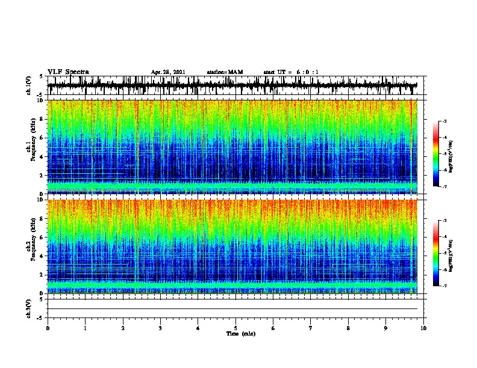Click time axis tick label "0"
The image size is (477, 368).
pos(48,328)
